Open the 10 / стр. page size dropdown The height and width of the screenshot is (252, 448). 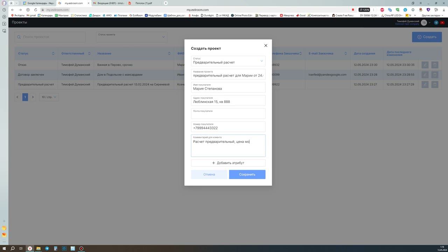(x=49, y=97)
